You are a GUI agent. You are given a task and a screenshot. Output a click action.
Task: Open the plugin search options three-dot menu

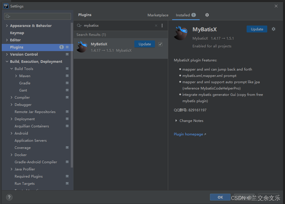pyautogui.click(x=162, y=26)
